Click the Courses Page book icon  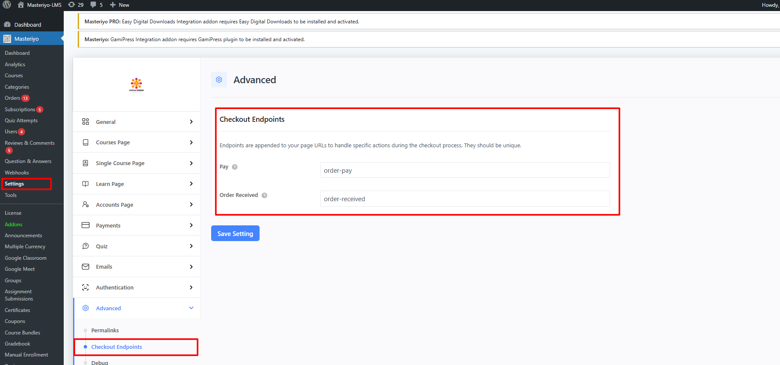[85, 143]
